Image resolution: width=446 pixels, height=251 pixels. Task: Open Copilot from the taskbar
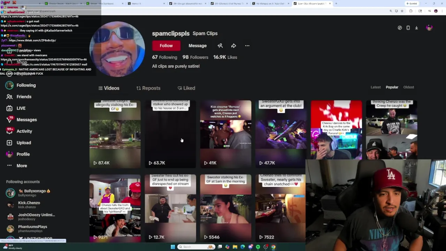pyautogui.click(x=227, y=247)
